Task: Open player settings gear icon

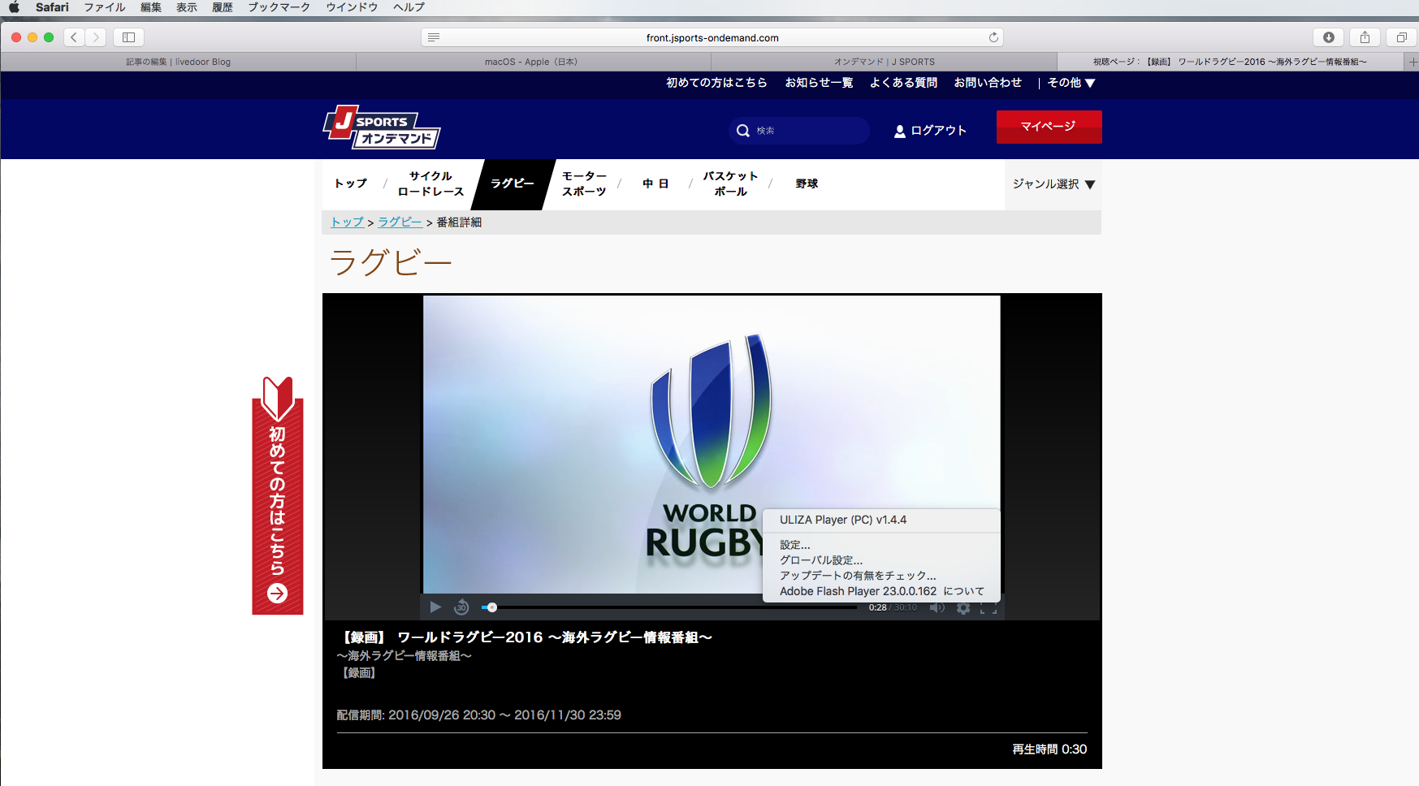Action: coord(963,607)
